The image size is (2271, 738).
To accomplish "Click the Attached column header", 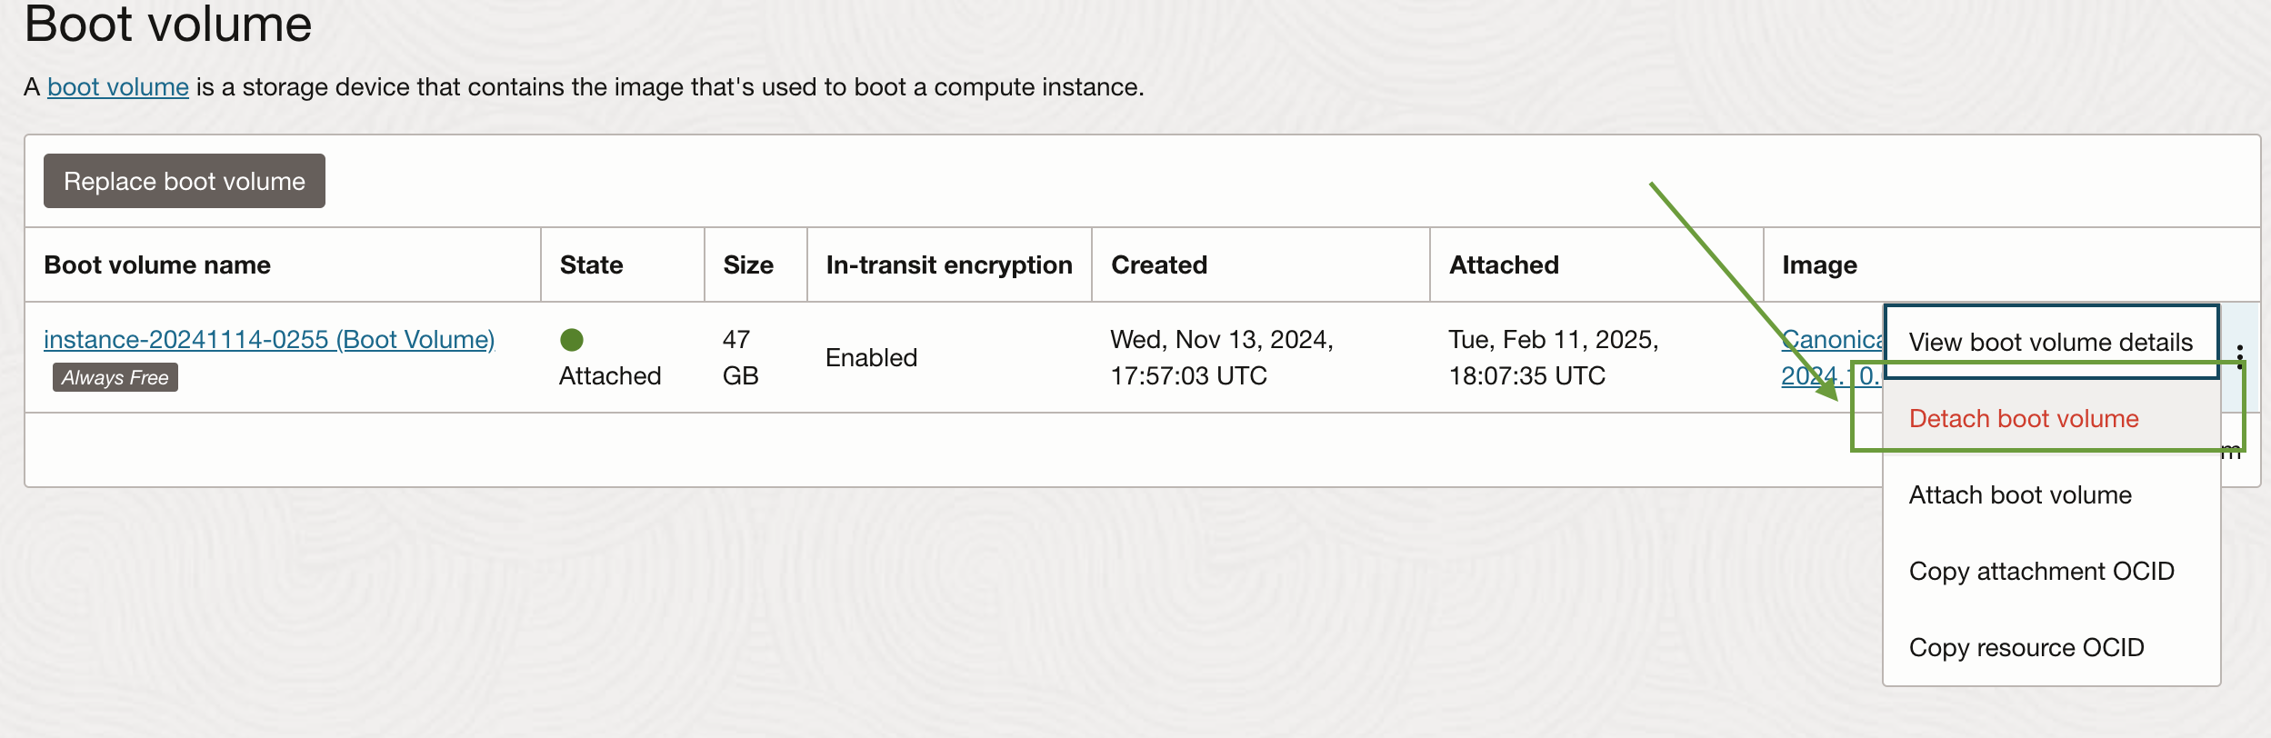I will 1504,264.
